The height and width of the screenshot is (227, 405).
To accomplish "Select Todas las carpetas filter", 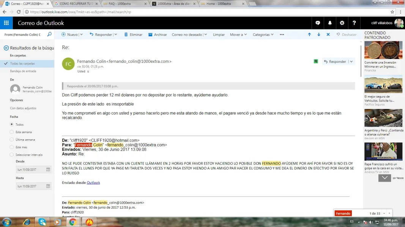I will 27,63.
